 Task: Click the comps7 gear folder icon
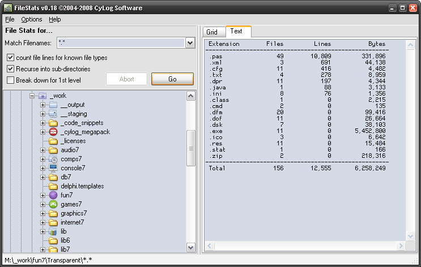click(53, 159)
